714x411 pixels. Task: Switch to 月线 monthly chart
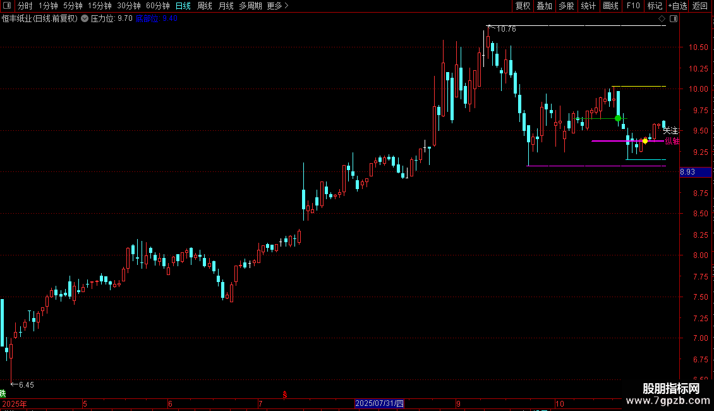pyautogui.click(x=226, y=6)
